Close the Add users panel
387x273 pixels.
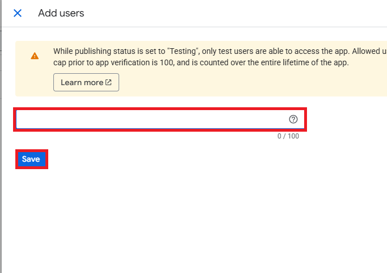[x=18, y=13]
